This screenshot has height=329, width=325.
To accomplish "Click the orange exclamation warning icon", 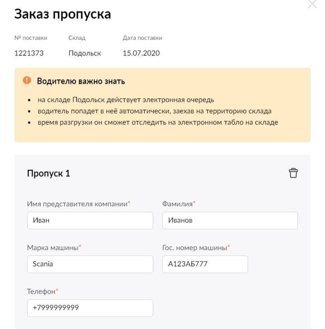I will [27, 80].
